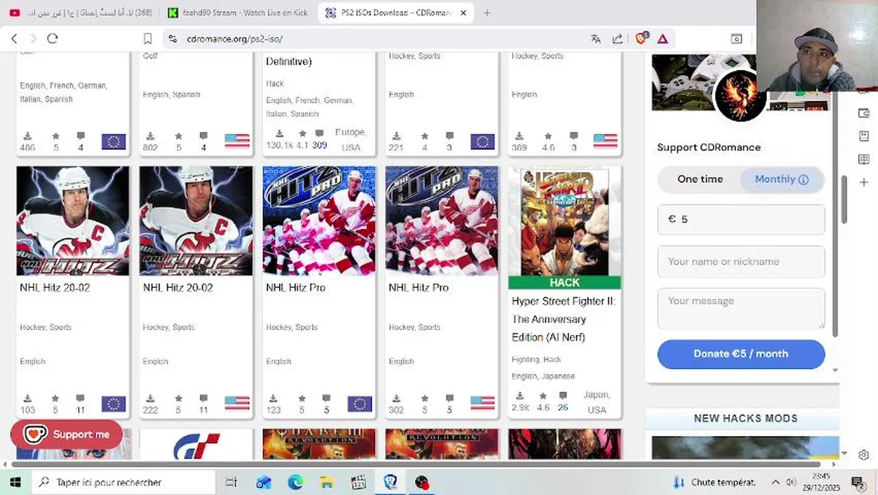
Task: Bookmark this page with the bookmark icon
Action: click(147, 39)
